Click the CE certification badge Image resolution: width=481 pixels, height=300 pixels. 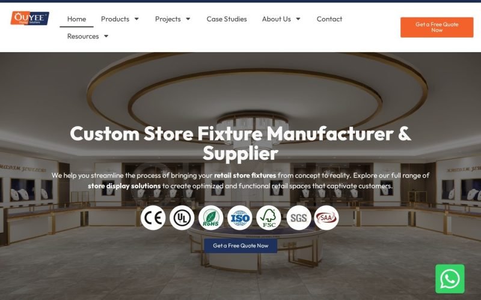[x=153, y=218]
